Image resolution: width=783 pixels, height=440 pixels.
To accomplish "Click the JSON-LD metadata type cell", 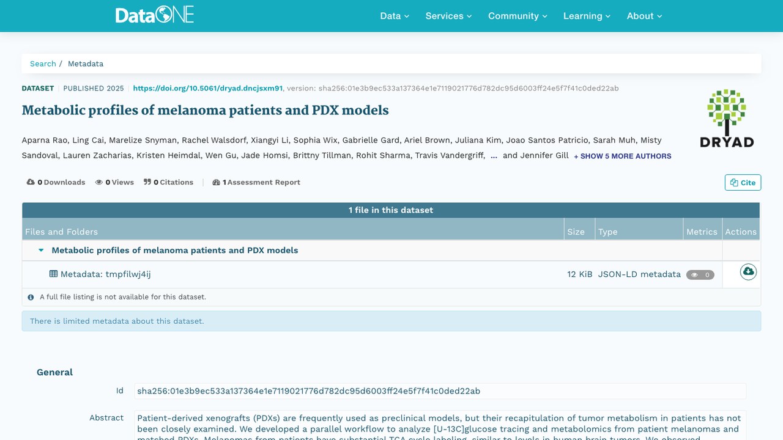I will point(639,274).
